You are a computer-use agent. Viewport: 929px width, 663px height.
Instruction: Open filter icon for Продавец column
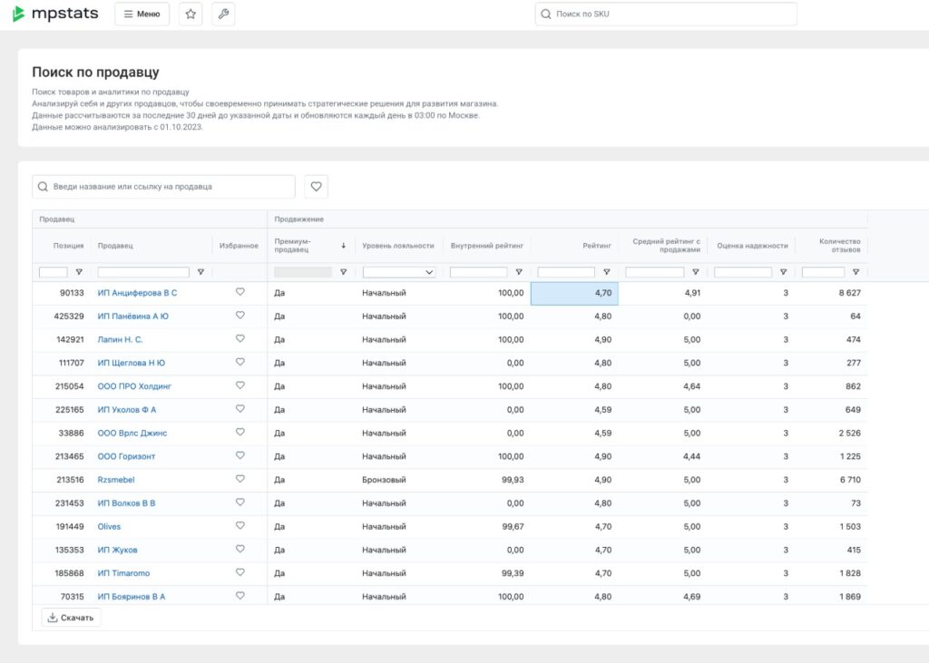[x=200, y=272]
